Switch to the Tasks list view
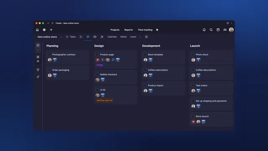The image size is (268, 151). [x=71, y=37]
